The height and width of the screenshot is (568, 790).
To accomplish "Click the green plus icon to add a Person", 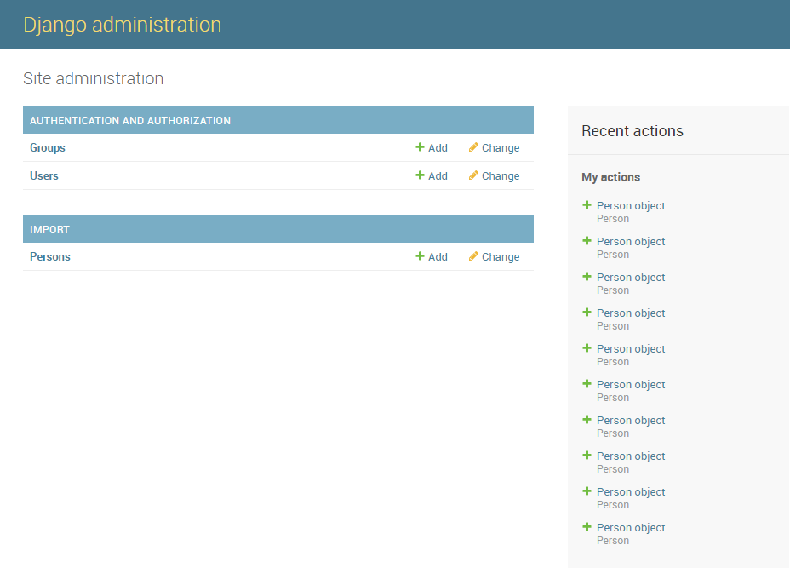I will coord(419,256).
